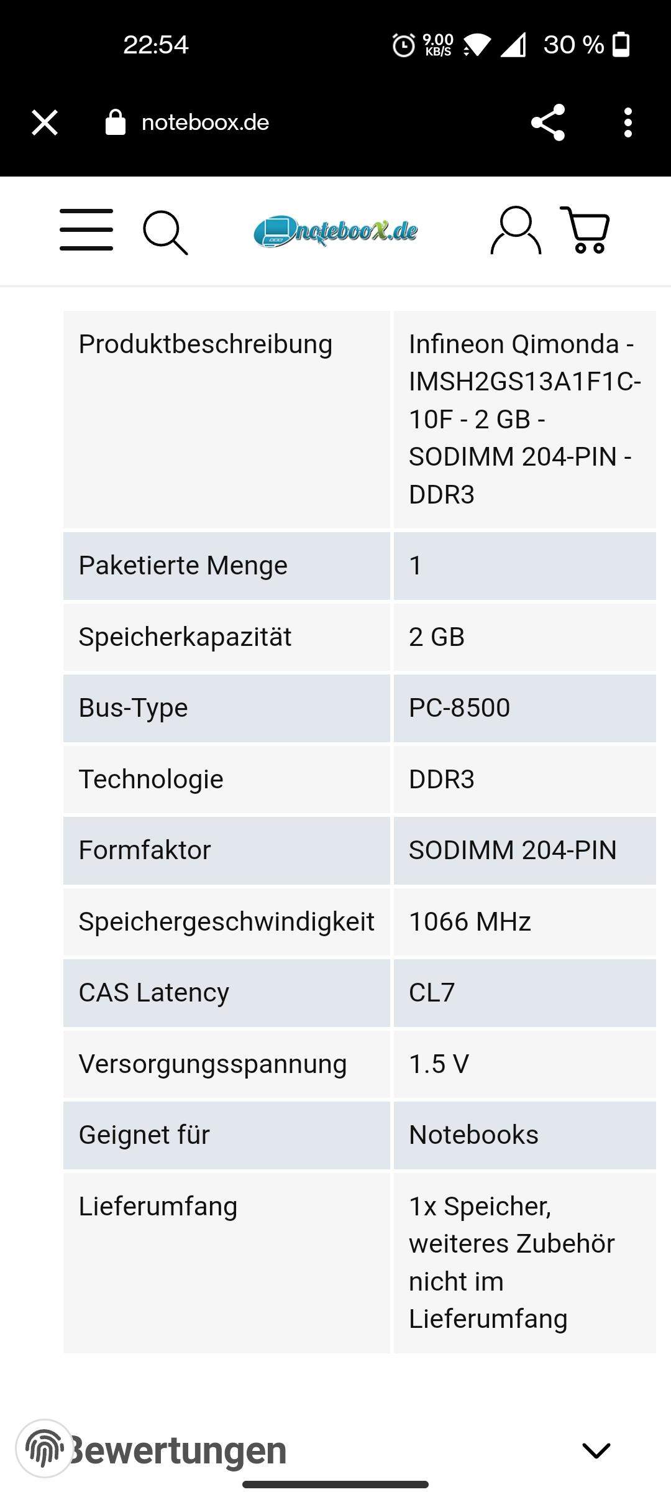Tap the share icon in the browser bar
Image resolution: width=671 pixels, height=1492 pixels.
pyautogui.click(x=545, y=122)
